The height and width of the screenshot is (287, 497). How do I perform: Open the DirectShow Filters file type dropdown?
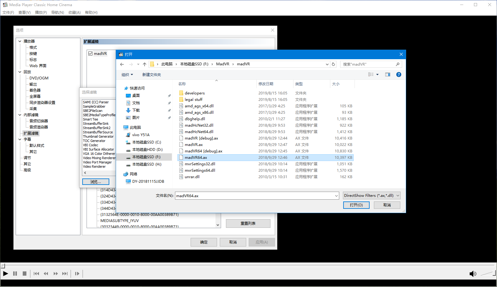coord(371,196)
